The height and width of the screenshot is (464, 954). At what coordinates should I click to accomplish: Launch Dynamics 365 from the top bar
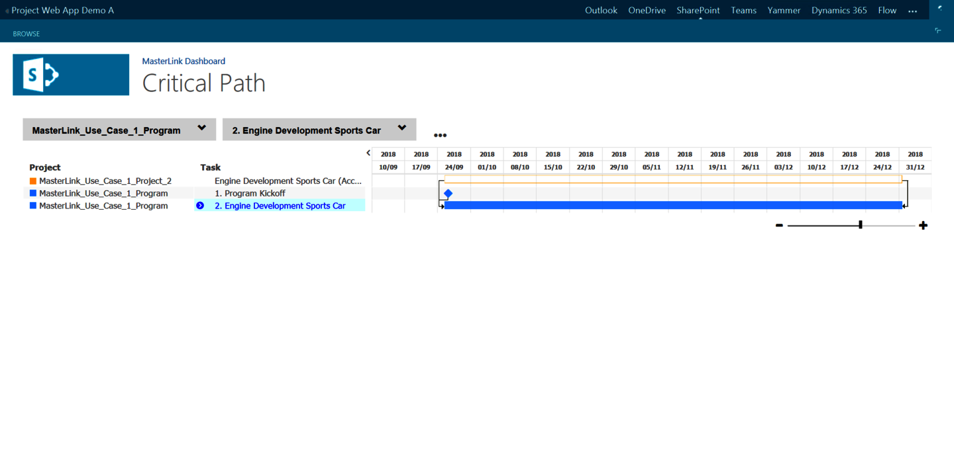[839, 11]
